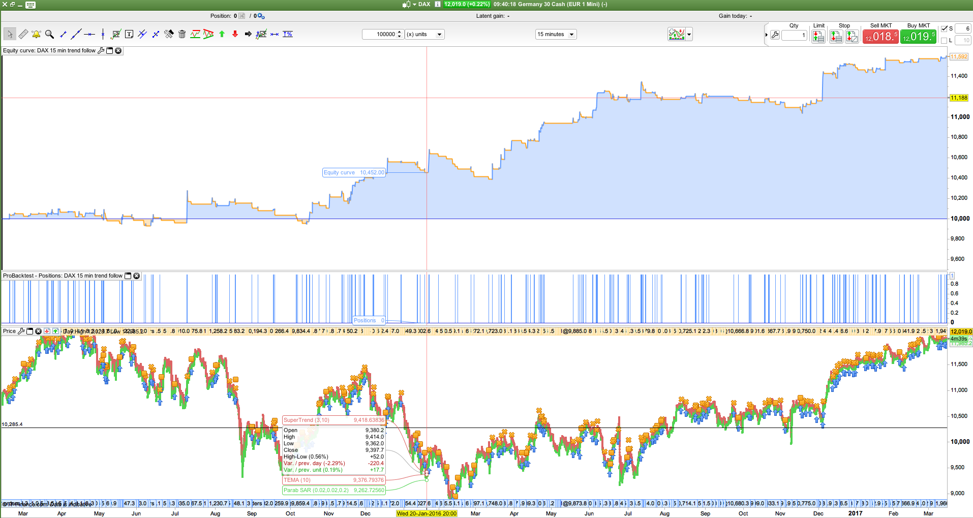
Task: Open Equity curve panel wrench settings
Action: click(101, 50)
